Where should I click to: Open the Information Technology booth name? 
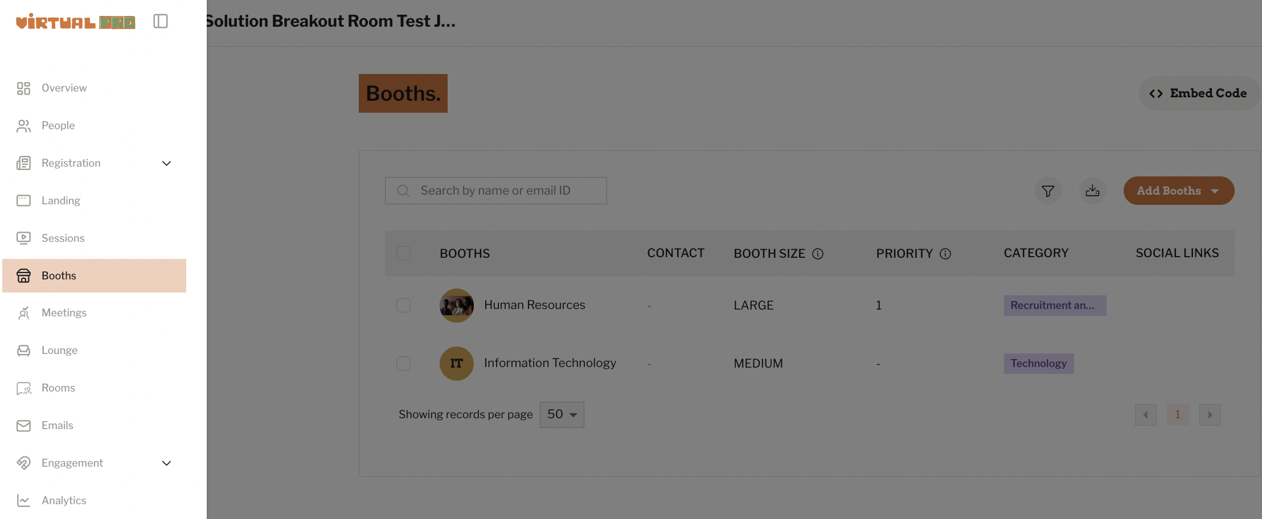[x=550, y=363]
